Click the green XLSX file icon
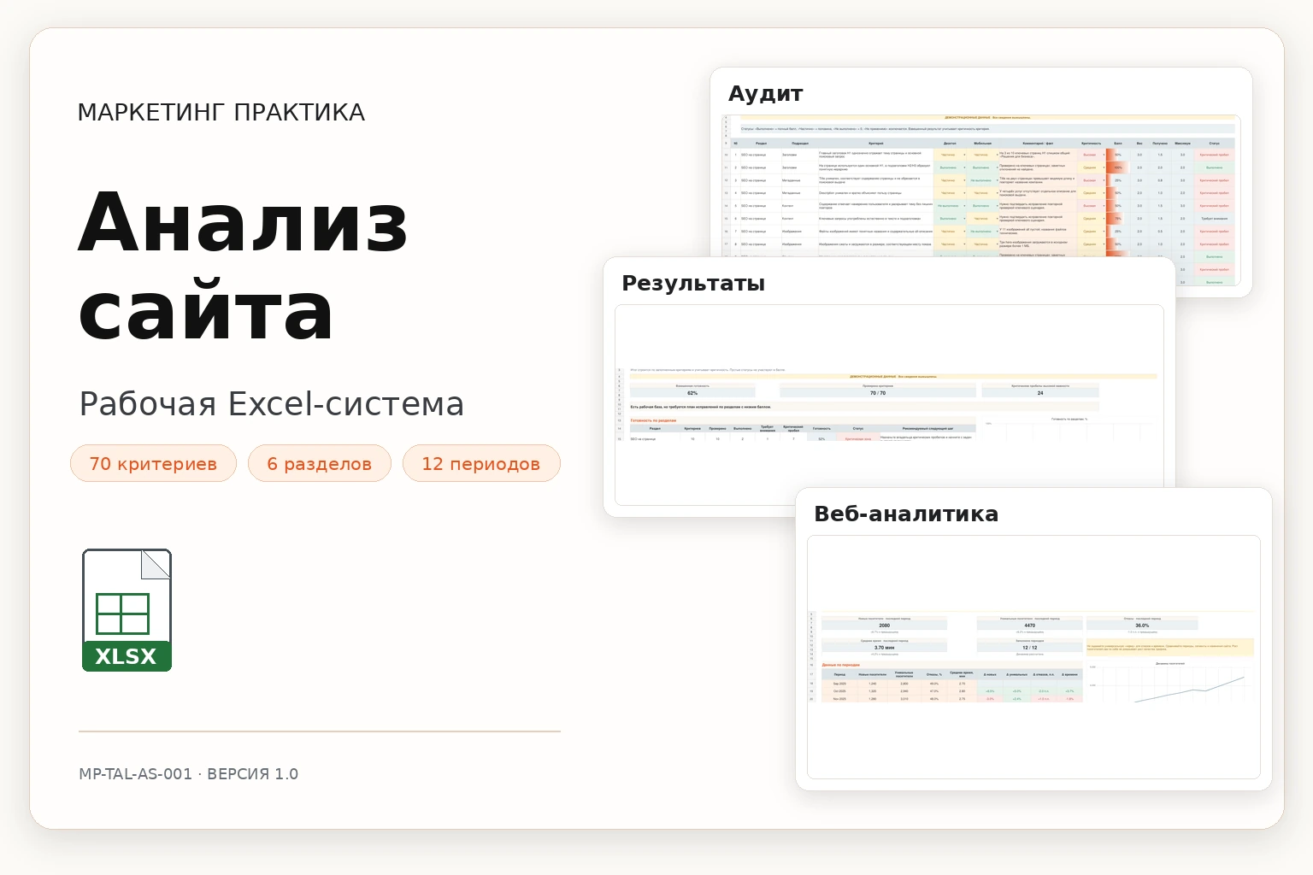The height and width of the screenshot is (875, 1313). (x=127, y=610)
